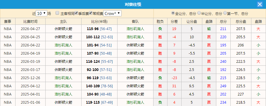The height and width of the screenshot is (106, 266).
Task: Open the 140-109 score link
Action: (x=93, y=86)
